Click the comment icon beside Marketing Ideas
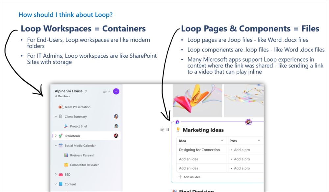This screenshot has width=329, height=192. point(162,129)
